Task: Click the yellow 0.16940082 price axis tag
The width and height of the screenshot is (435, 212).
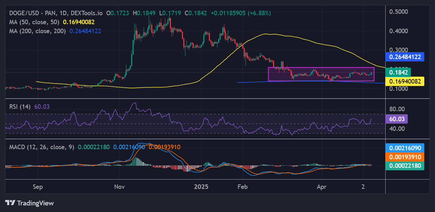Action: coord(405,81)
